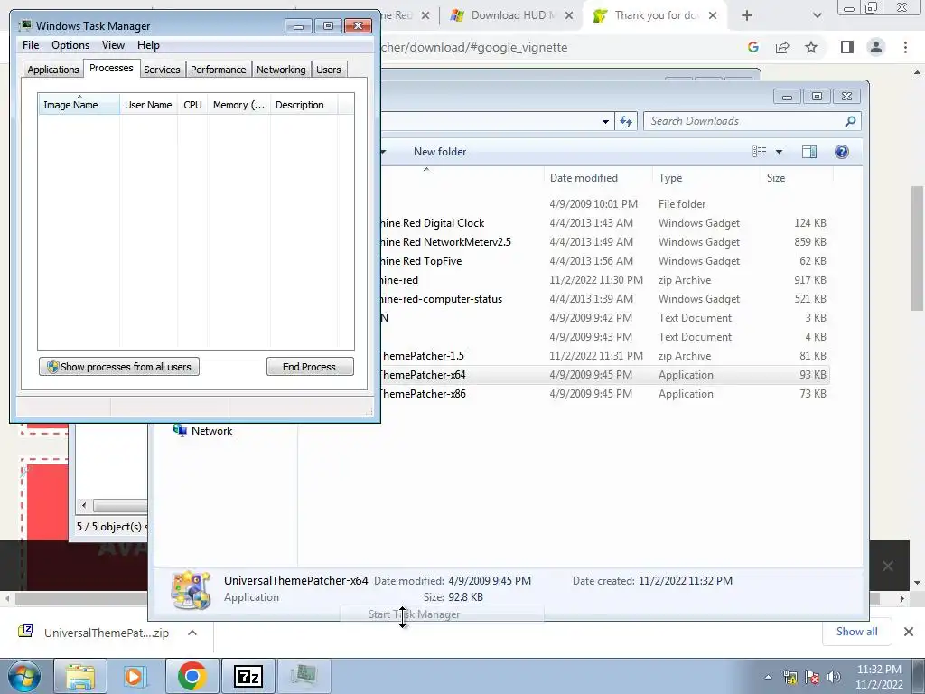The image size is (925, 694).
Task: Open Task Manager Help menu
Action: [x=148, y=45]
